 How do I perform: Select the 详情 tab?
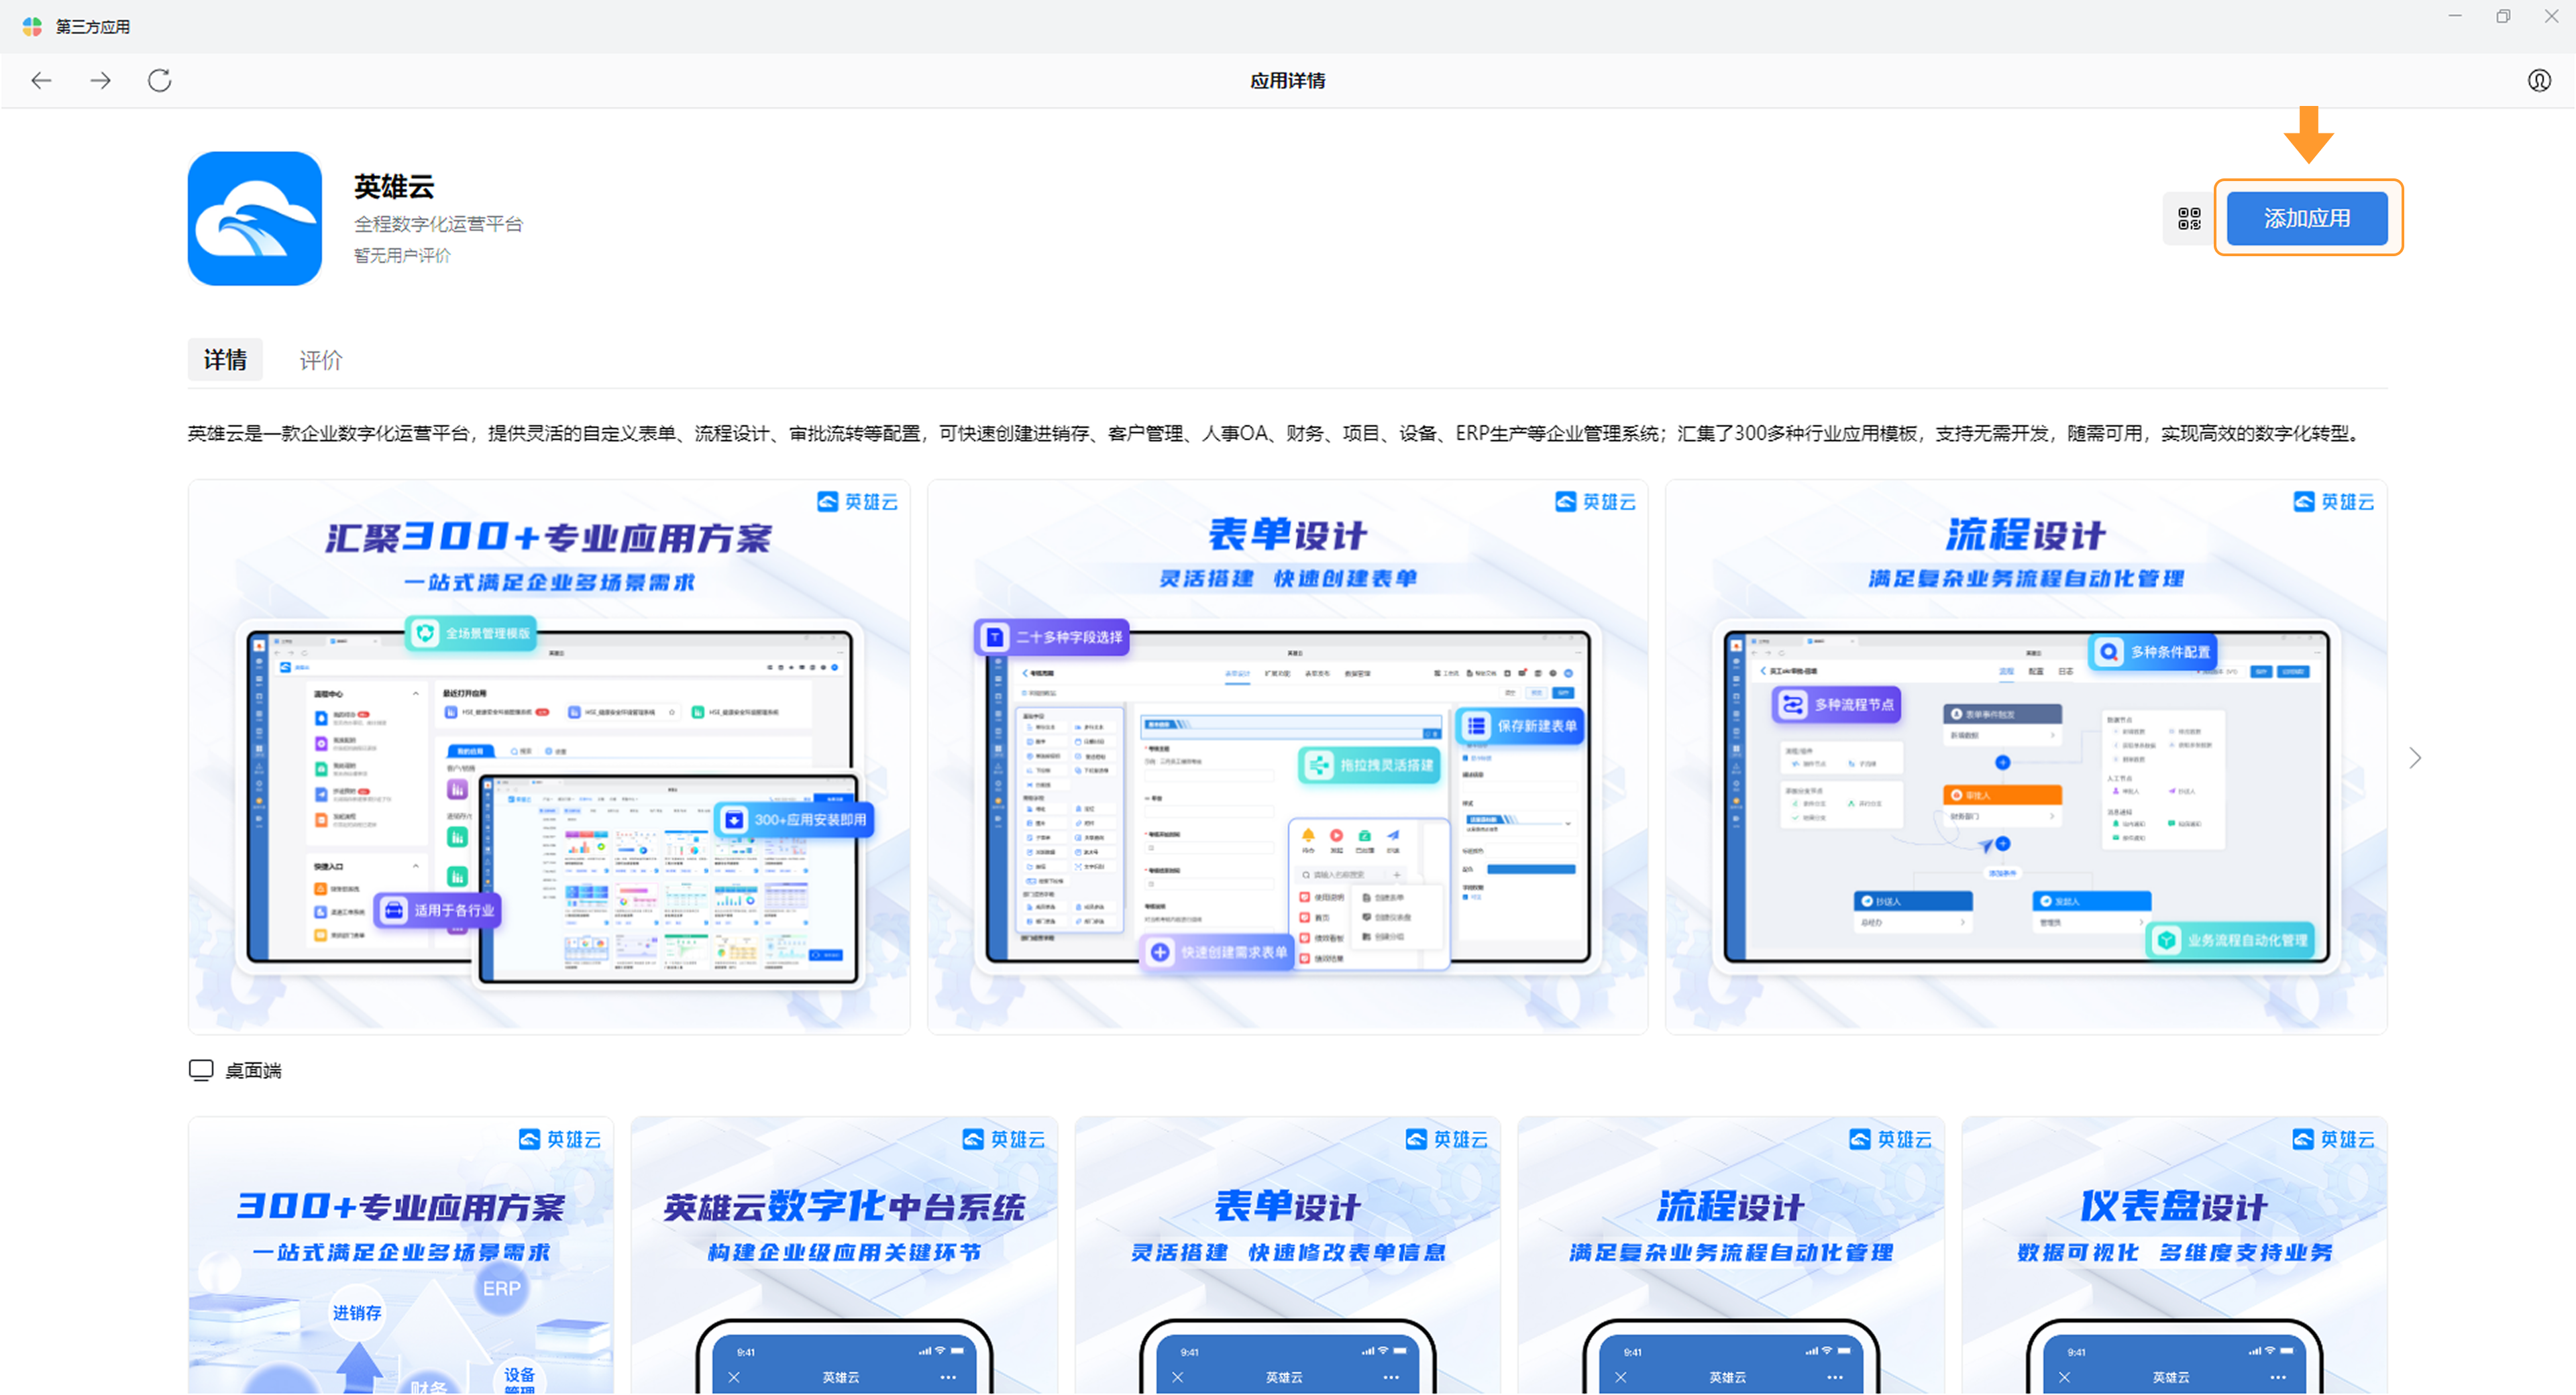pos(225,360)
